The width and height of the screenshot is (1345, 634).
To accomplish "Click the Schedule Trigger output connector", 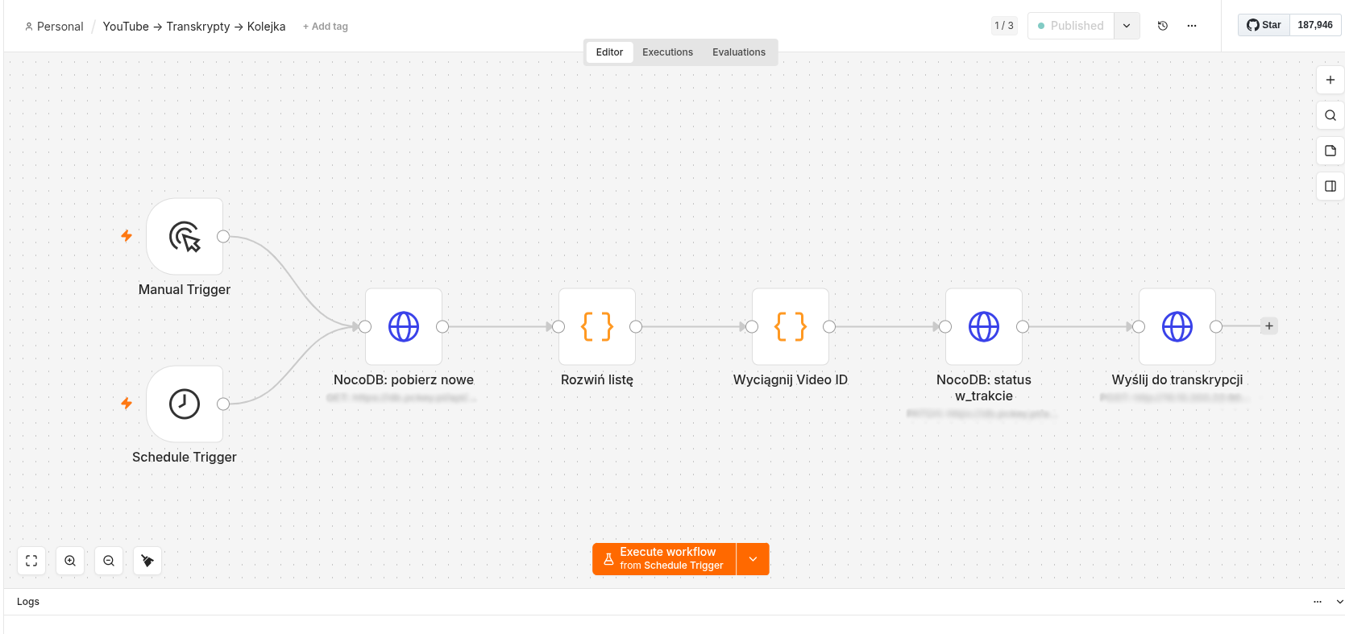I will (223, 404).
